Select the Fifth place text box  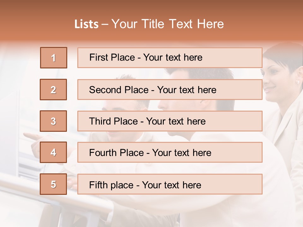pyautogui.click(x=170, y=184)
